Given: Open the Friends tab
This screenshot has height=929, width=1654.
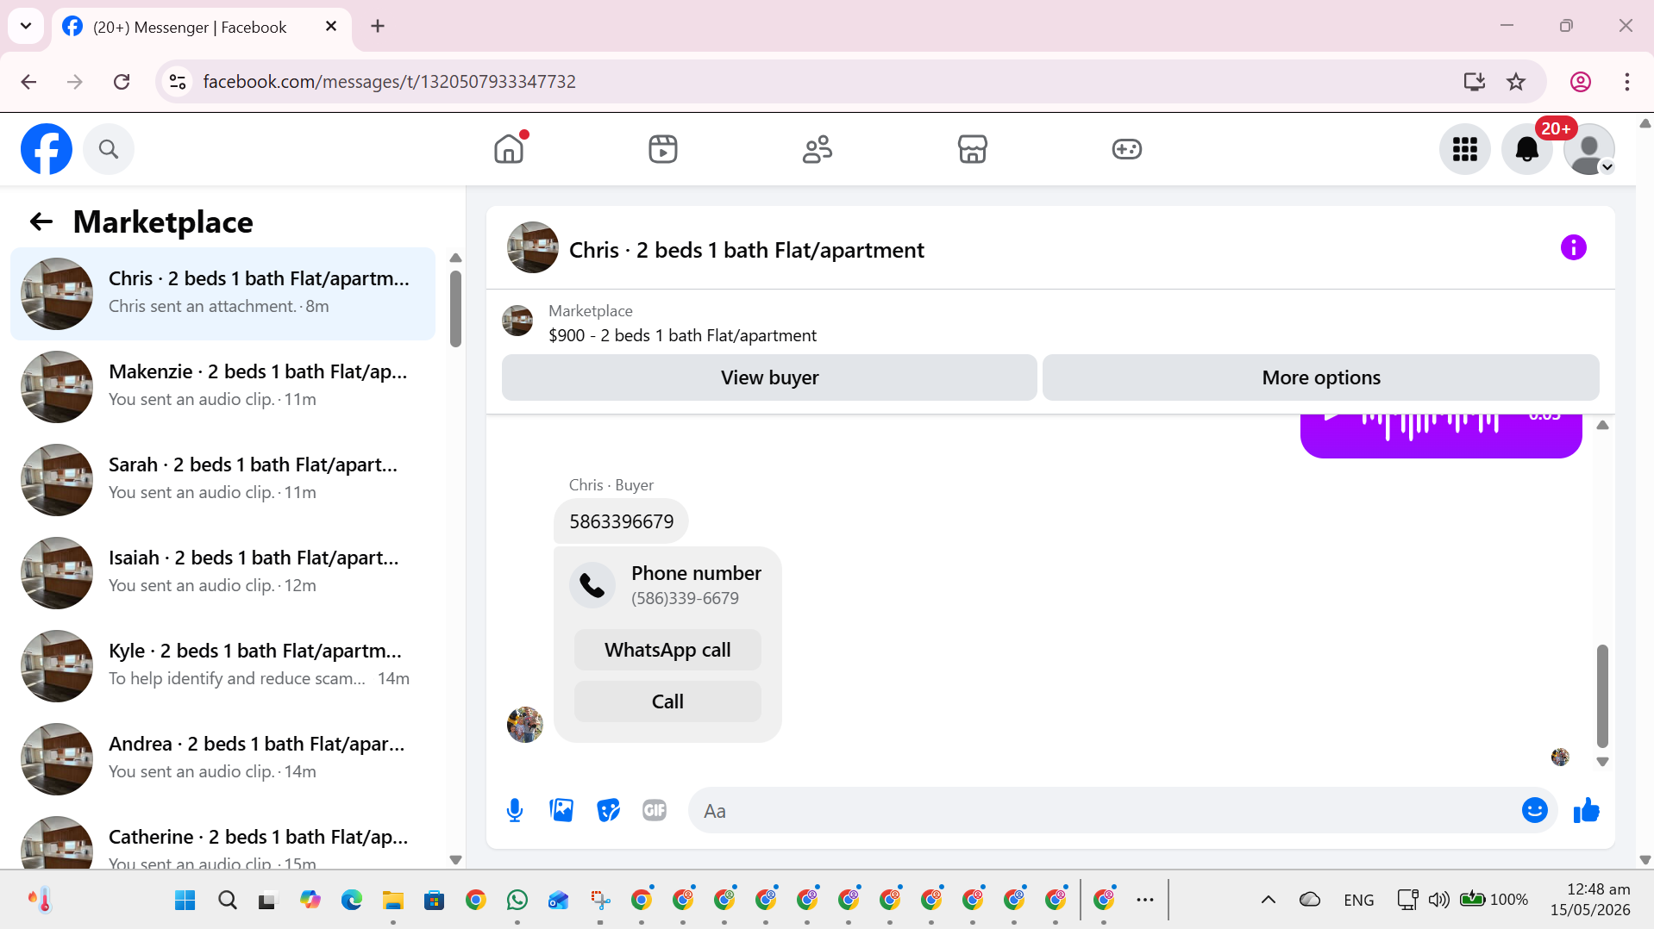Looking at the screenshot, I should (818, 149).
